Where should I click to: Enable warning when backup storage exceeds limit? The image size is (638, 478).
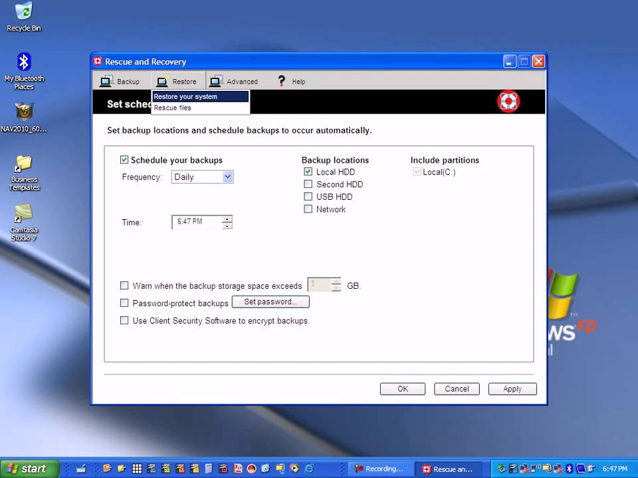tap(124, 285)
